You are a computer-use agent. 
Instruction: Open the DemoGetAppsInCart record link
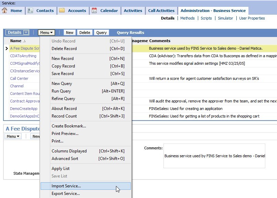tap(25, 116)
